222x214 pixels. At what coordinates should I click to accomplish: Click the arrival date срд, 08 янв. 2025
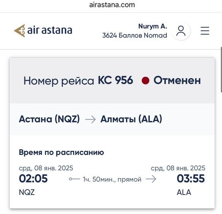(178, 168)
